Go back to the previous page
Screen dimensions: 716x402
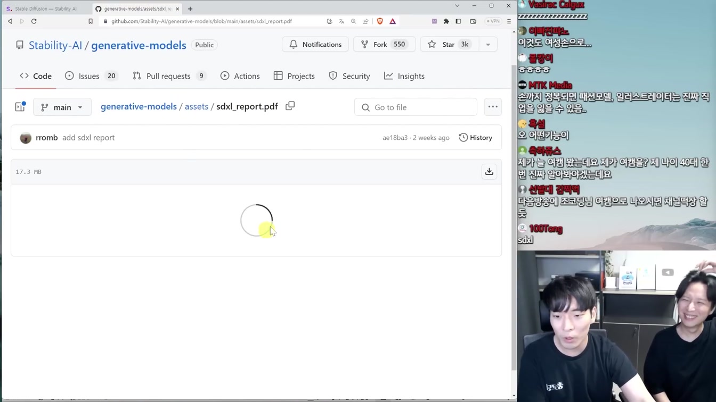10,21
